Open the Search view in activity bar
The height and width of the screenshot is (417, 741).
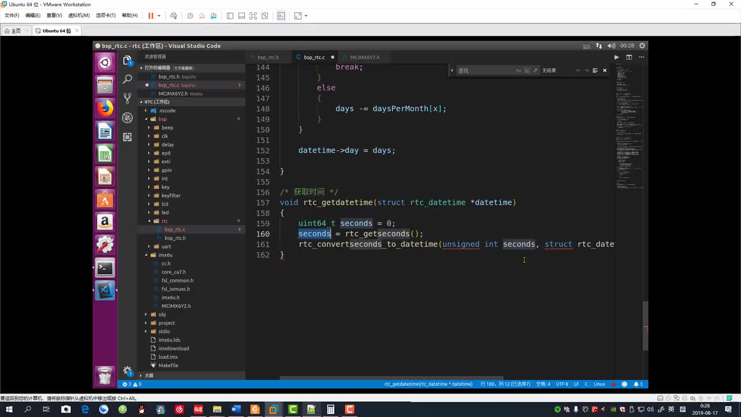pyautogui.click(x=127, y=79)
